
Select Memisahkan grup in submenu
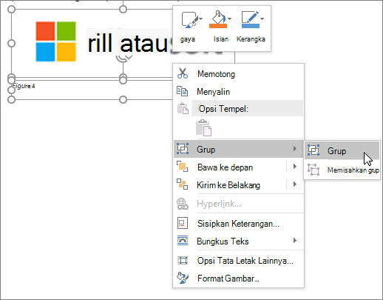[343, 170]
